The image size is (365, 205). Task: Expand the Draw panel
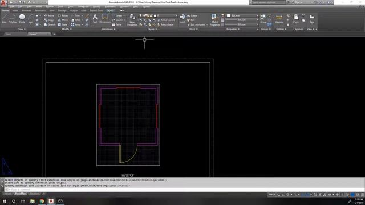click(x=22, y=29)
